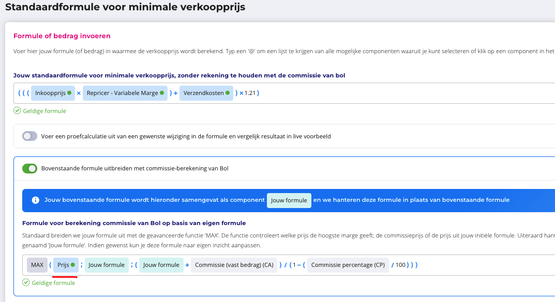Enable the proefcalculatie toggle switch
This screenshot has width=555, height=302.
(x=30, y=136)
